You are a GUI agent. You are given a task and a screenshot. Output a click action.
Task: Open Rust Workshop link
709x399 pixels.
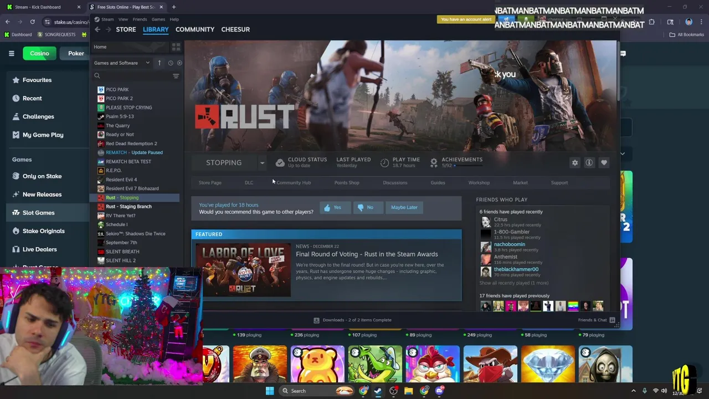pyautogui.click(x=479, y=182)
